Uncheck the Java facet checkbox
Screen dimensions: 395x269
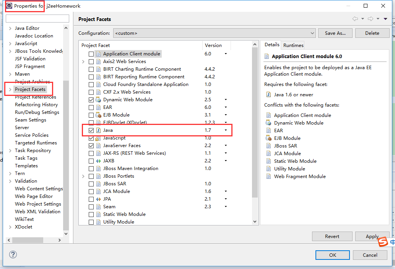tap(91, 130)
